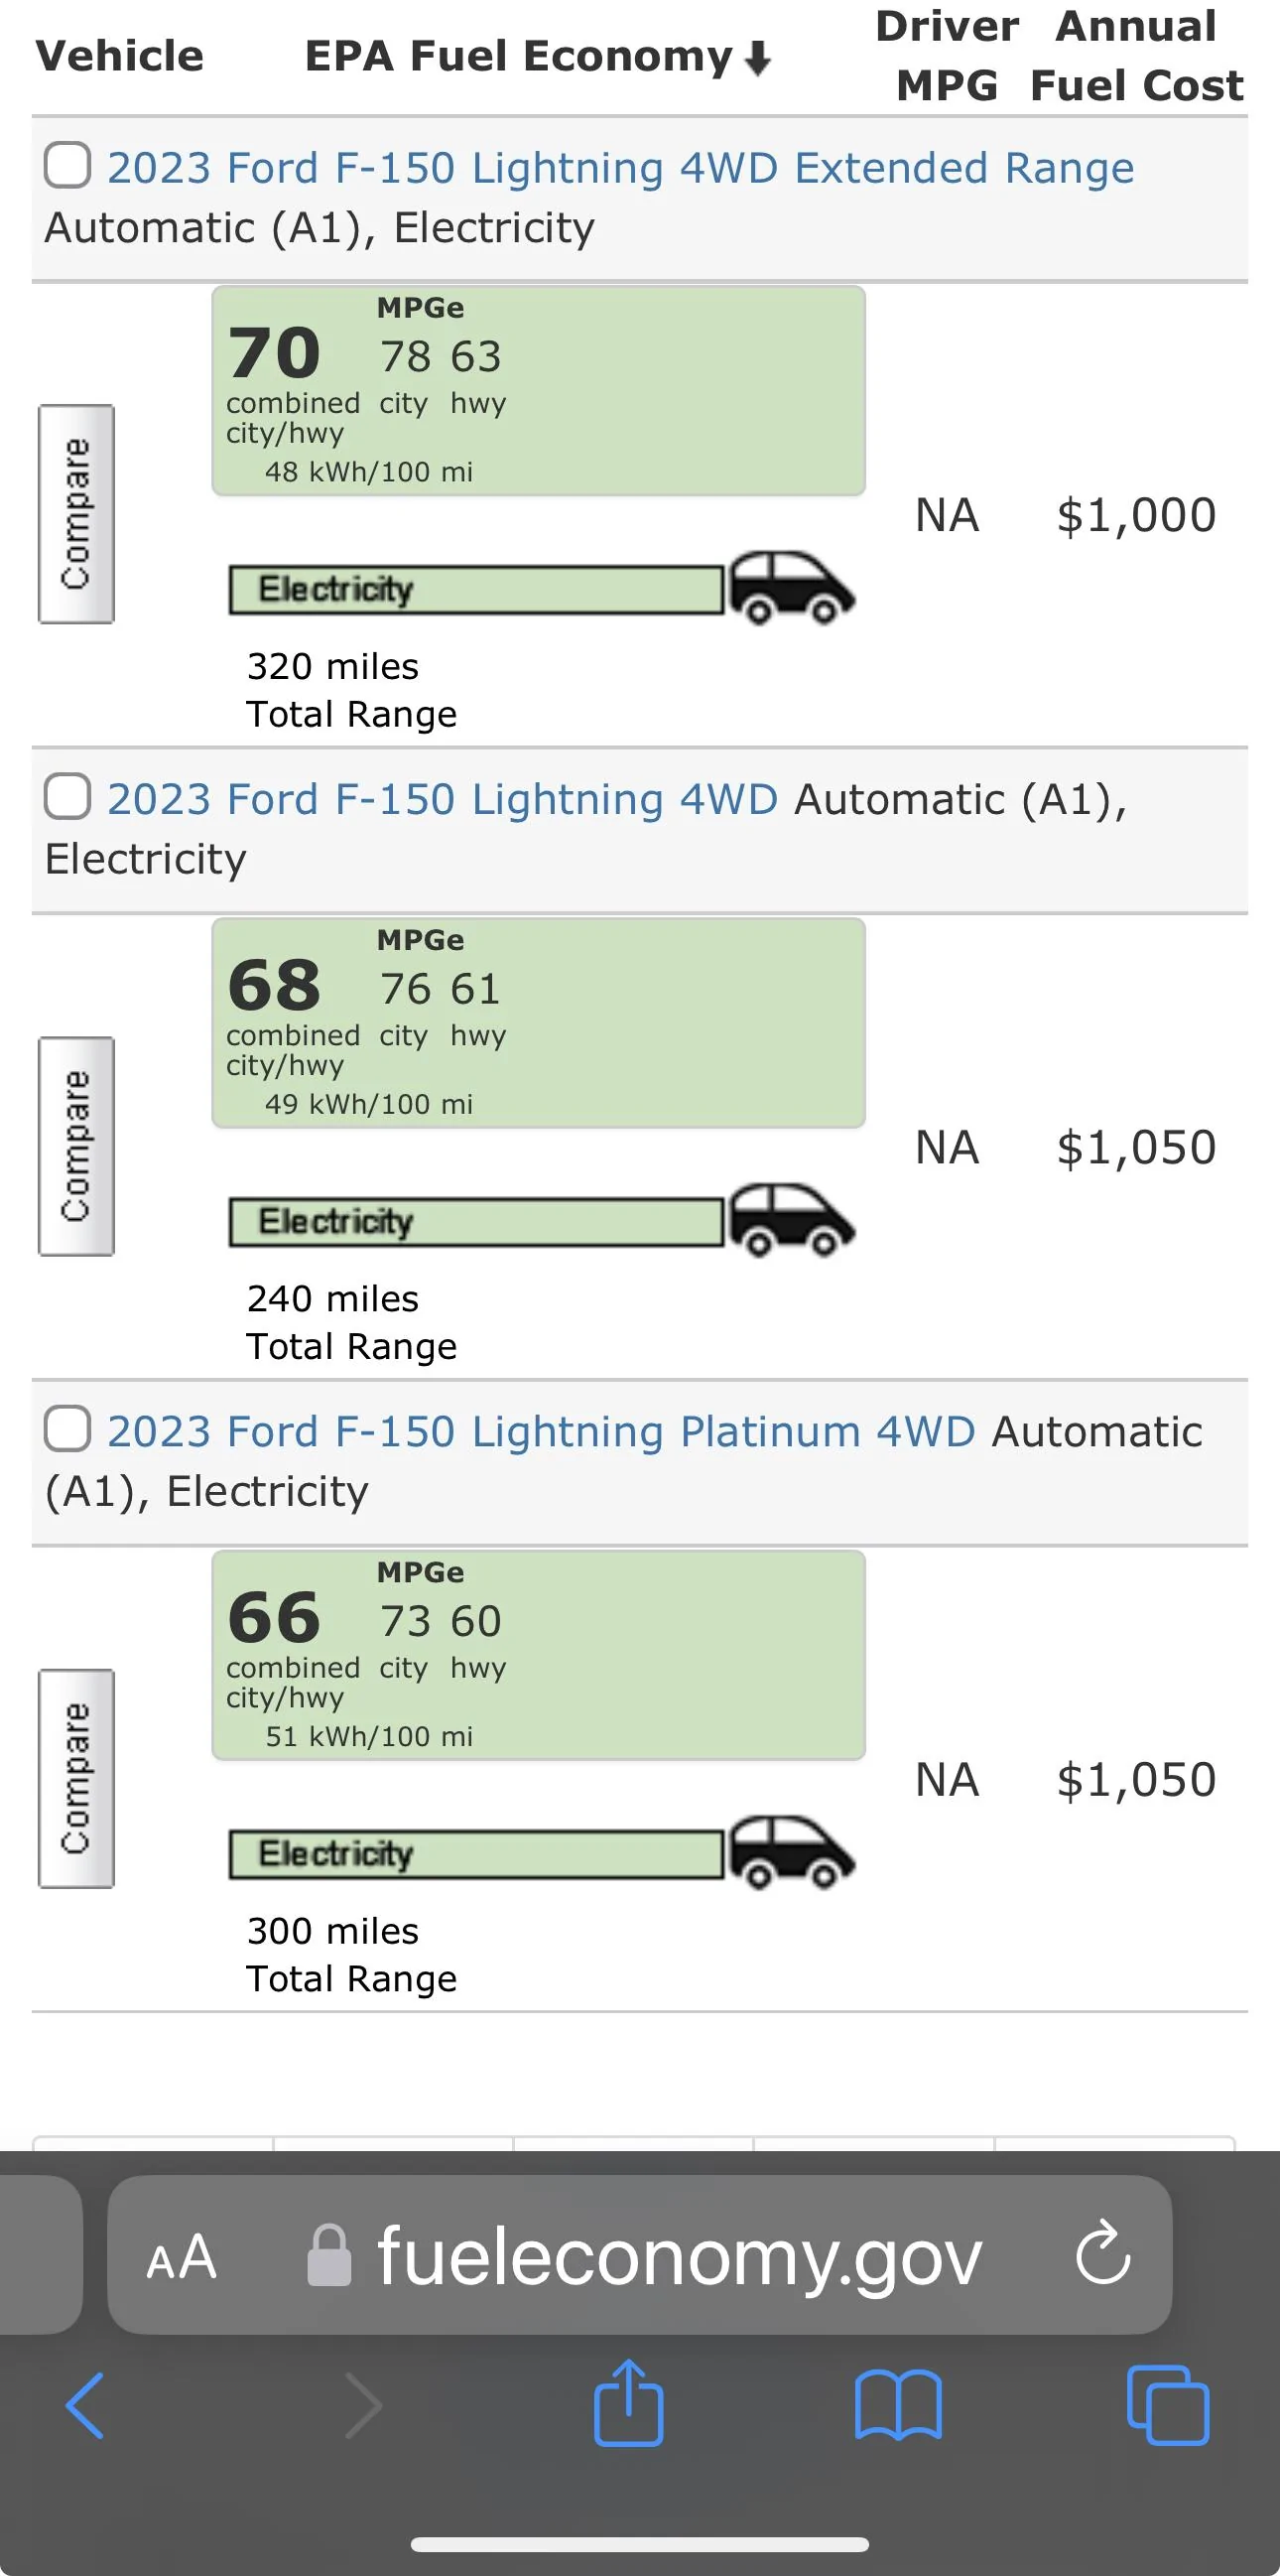This screenshot has width=1280, height=2576.
Task: Click car icon for Lightning Platinum range
Action: pos(792,1852)
